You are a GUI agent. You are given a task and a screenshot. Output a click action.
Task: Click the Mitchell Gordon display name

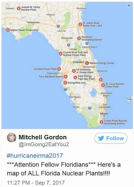[x=43, y=137]
